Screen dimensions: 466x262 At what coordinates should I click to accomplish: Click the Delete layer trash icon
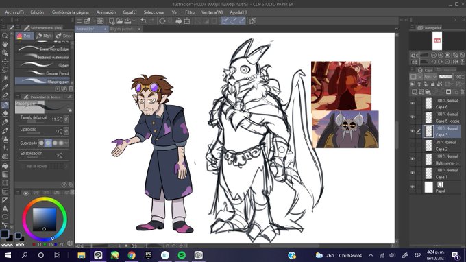click(462, 92)
